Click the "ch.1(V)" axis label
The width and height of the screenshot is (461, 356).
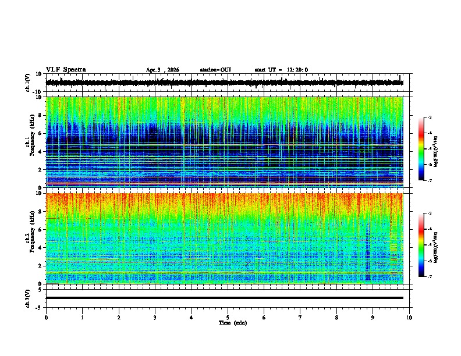[x=28, y=83]
